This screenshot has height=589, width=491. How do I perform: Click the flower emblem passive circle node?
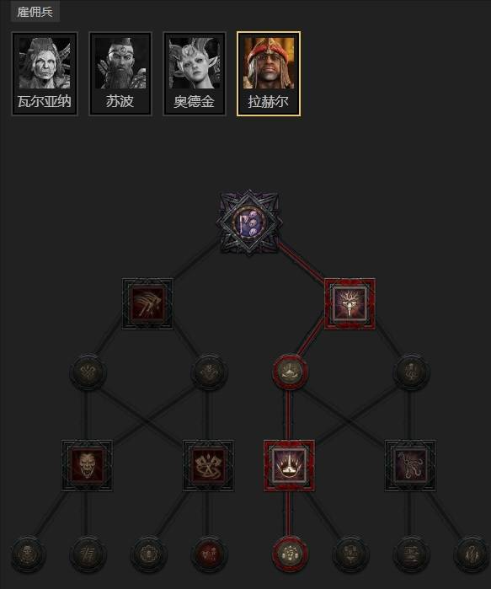148,554
